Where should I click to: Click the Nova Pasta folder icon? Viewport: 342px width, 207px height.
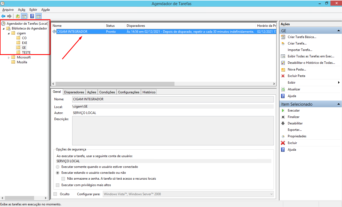coord(283,69)
